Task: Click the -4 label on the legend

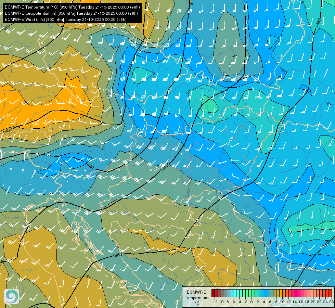Action: click(x=239, y=302)
